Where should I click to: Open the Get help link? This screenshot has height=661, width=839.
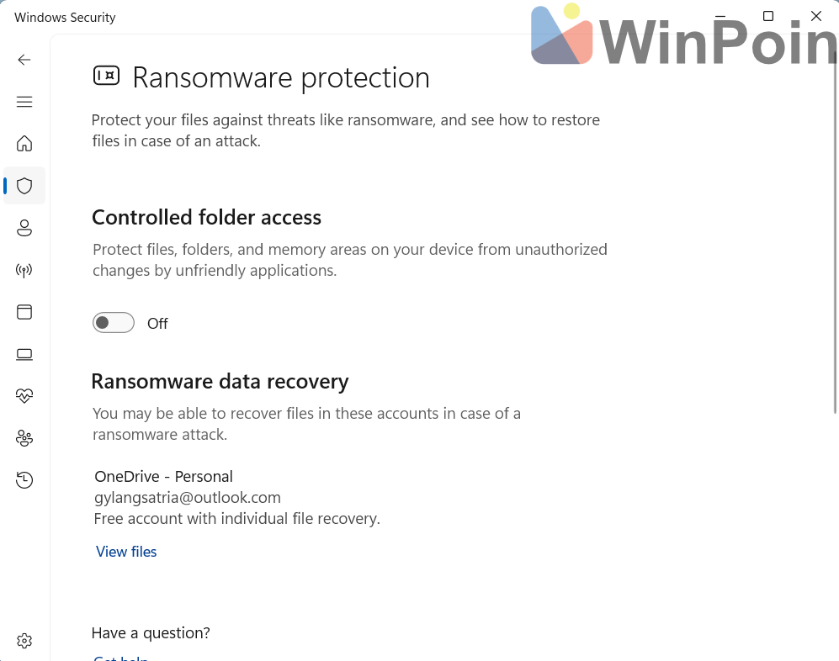(x=119, y=657)
